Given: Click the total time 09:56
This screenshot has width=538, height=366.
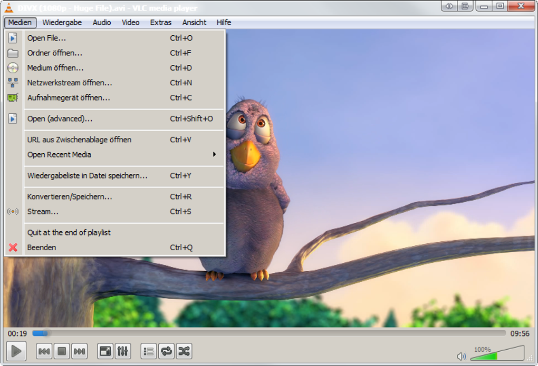Looking at the screenshot, I should coord(520,333).
